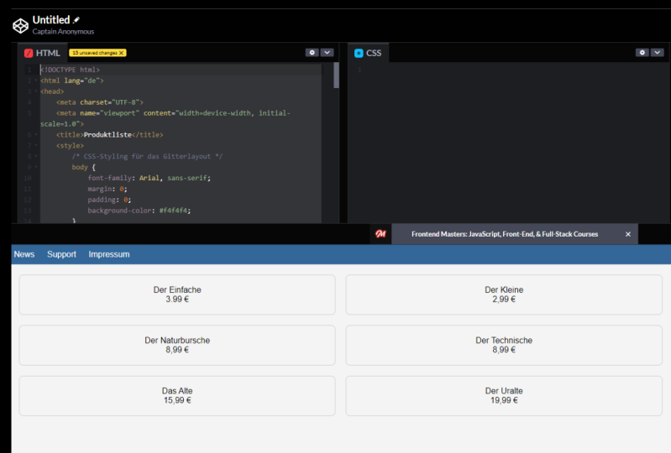This screenshot has width=671, height=453.
Task: Click the red HTML editor icon
Action: click(29, 53)
